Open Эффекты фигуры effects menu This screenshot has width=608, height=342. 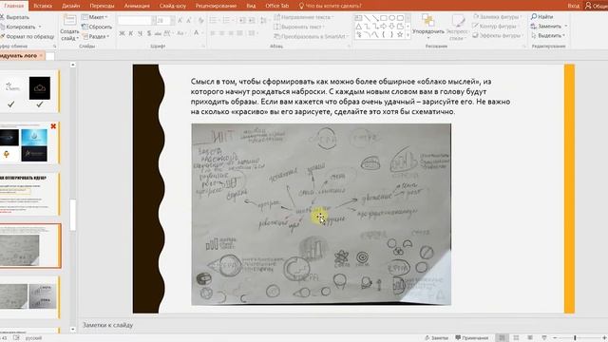498,35
